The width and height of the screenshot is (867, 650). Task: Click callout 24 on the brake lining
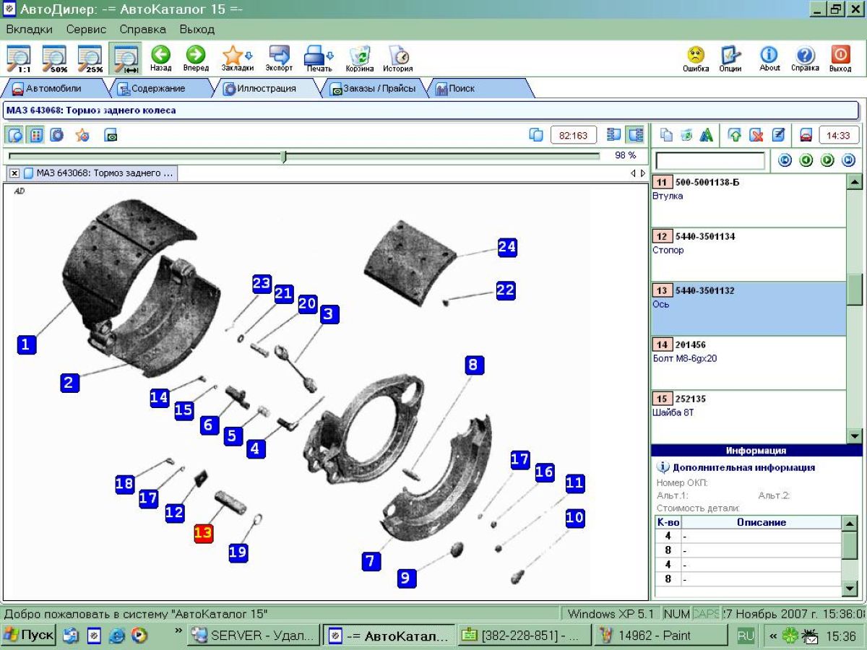(507, 247)
